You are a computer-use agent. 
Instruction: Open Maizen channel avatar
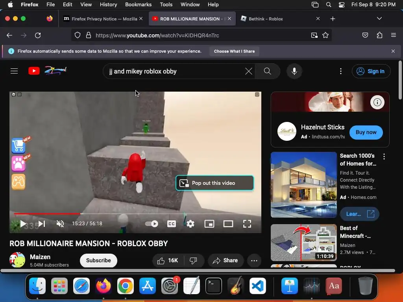coord(17,260)
